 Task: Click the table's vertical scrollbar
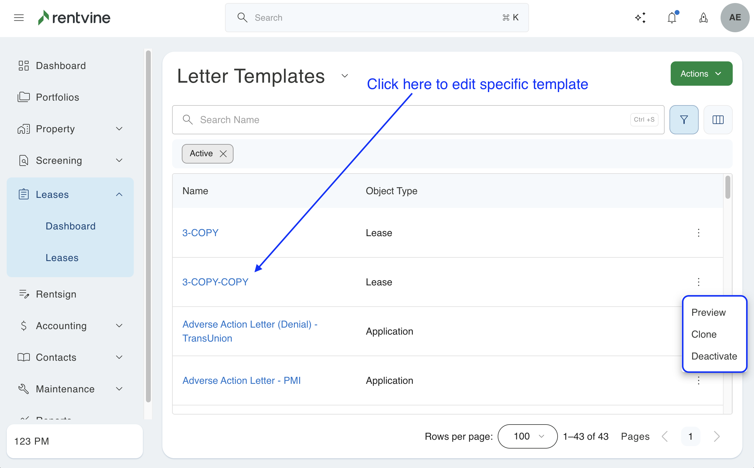point(727,187)
